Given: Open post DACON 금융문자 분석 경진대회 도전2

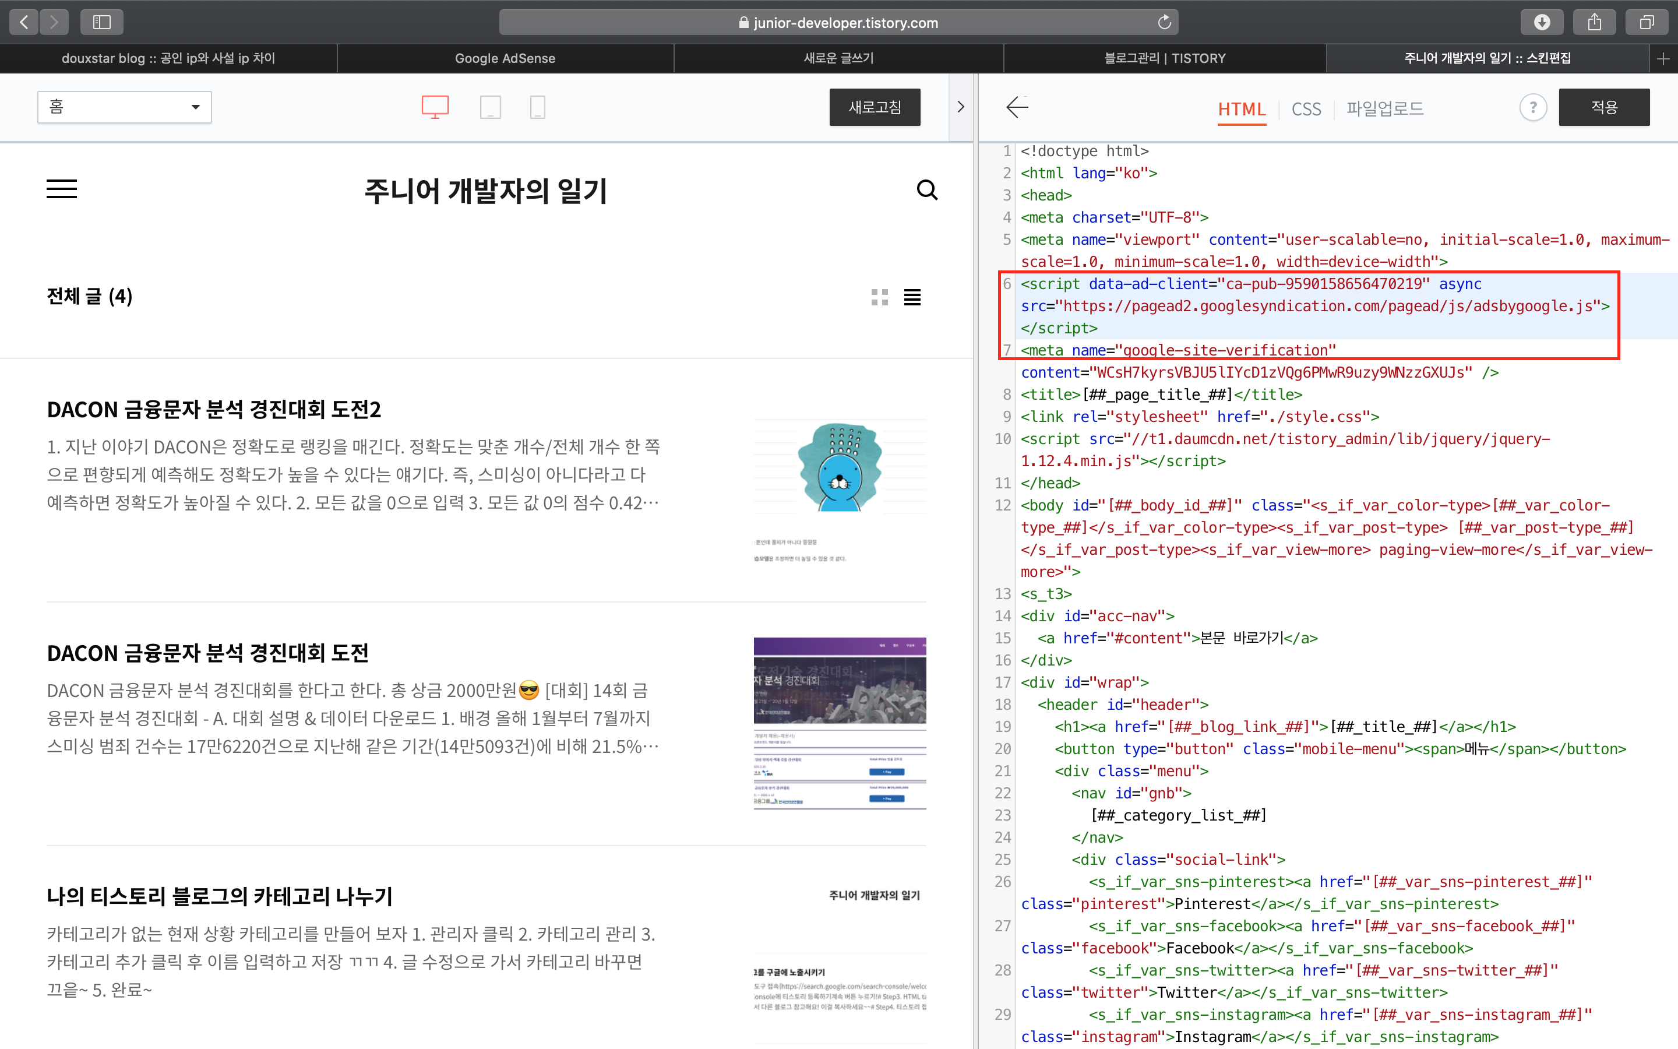Looking at the screenshot, I should point(214,409).
